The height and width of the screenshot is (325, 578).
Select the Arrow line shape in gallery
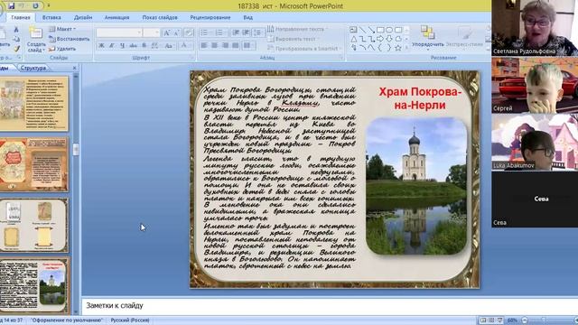click(x=371, y=30)
